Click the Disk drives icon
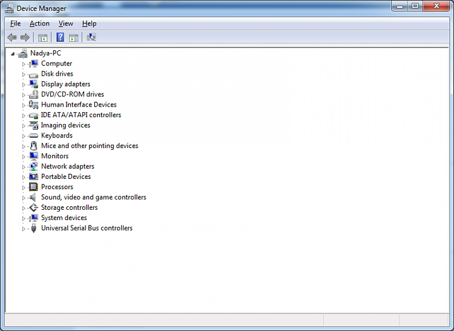This screenshot has width=454, height=331. (x=33, y=75)
